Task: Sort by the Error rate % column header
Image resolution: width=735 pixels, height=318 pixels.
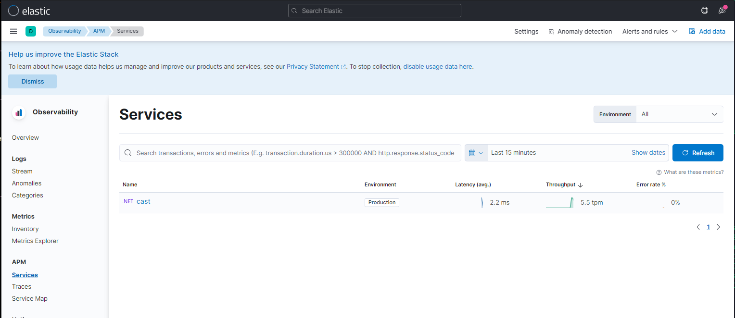Action: click(651, 185)
